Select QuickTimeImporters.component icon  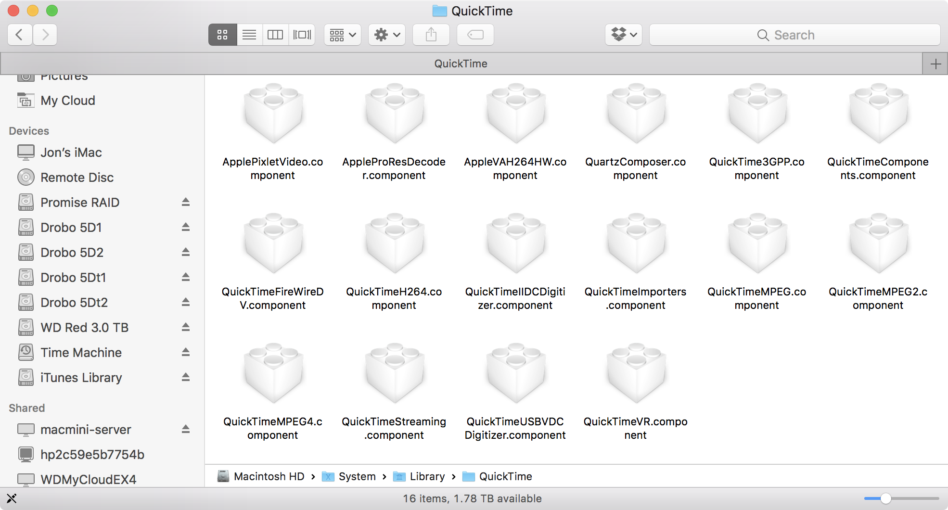(636, 244)
